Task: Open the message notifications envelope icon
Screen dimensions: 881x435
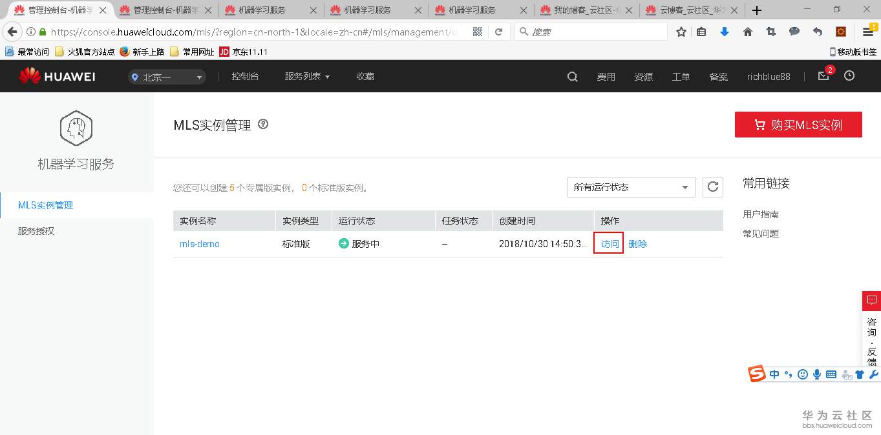Action: [822, 76]
